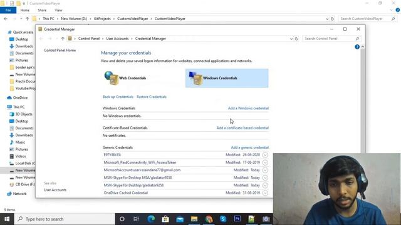The width and height of the screenshot is (401, 225).
Task: Click Add a certificate-based credential
Action: [x=242, y=127]
